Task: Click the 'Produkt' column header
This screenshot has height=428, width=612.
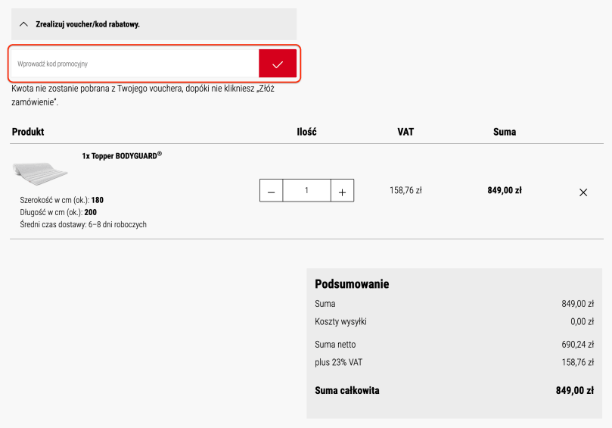Action: coord(28,132)
